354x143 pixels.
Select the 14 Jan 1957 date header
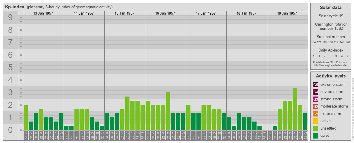click(x=84, y=13)
